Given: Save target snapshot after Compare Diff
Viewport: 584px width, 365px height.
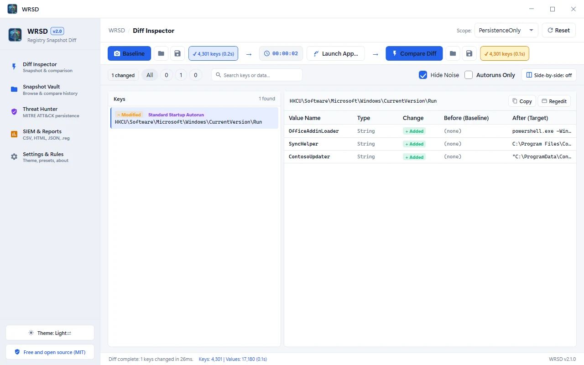Looking at the screenshot, I should pos(469,53).
